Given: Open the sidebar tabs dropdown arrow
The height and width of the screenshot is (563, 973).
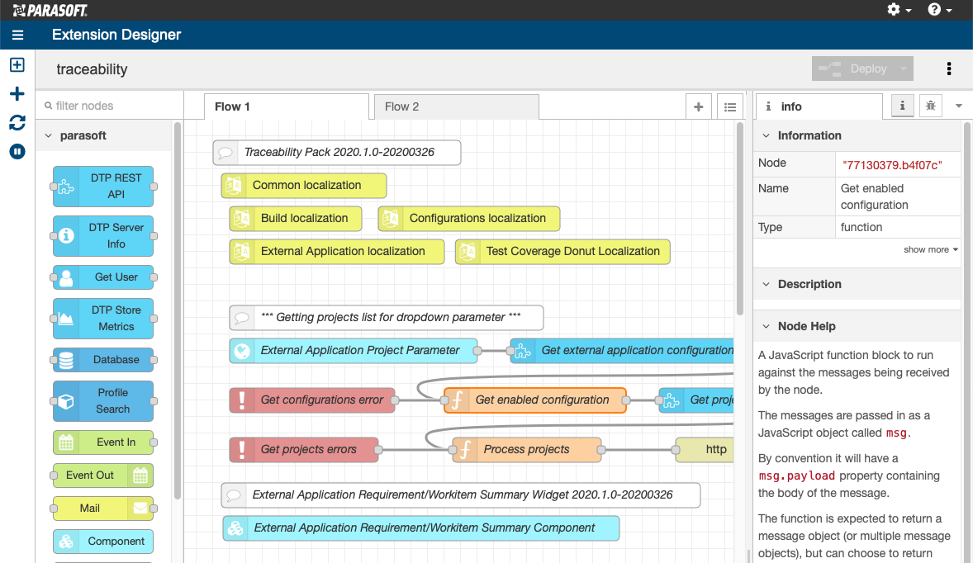Looking at the screenshot, I should pos(959,106).
